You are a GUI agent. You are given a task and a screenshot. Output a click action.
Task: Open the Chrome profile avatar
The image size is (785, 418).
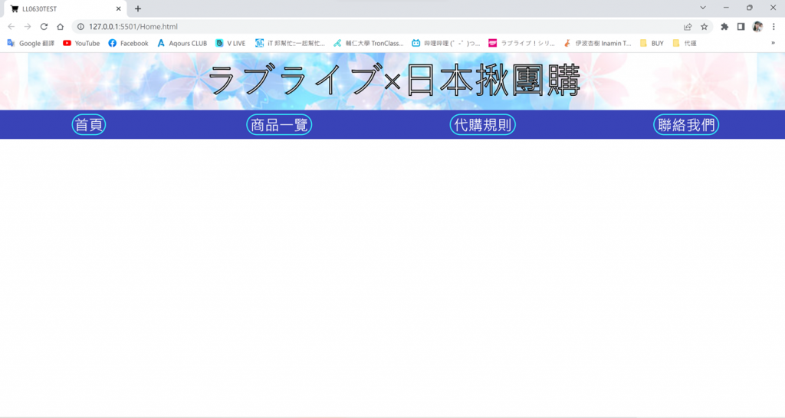click(x=757, y=27)
